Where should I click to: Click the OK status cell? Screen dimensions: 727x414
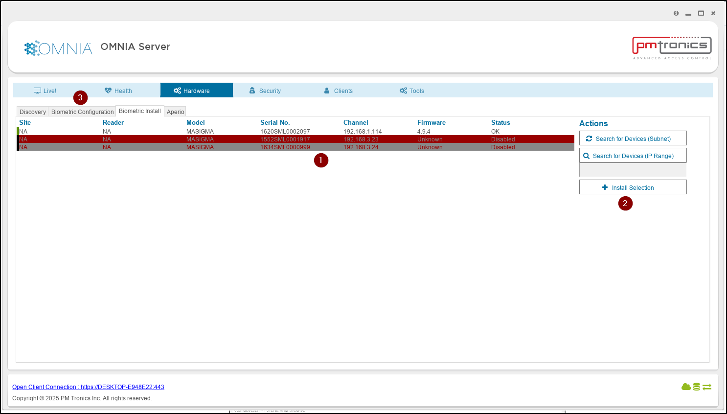pyautogui.click(x=496, y=131)
